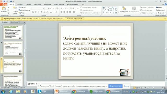The width and height of the screenshot is (167, 94).
Task: Click the Clear formatting icon
Action: [x=57, y=8]
